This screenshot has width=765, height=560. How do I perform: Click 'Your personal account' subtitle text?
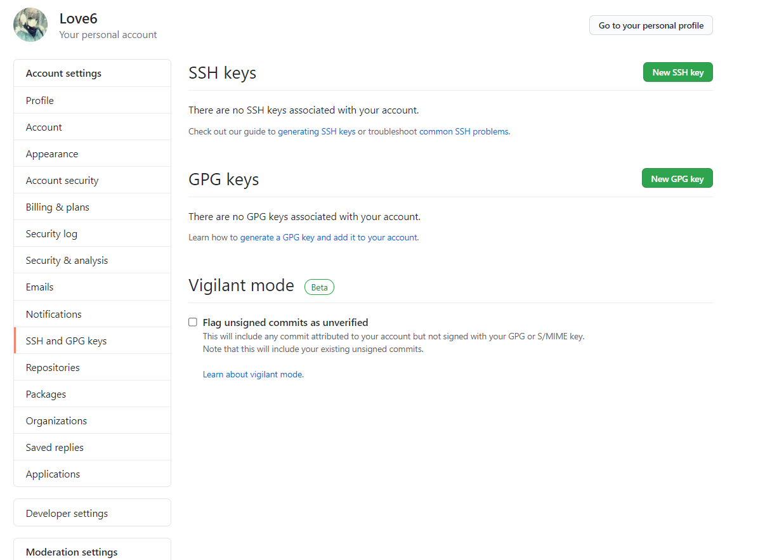tap(108, 35)
